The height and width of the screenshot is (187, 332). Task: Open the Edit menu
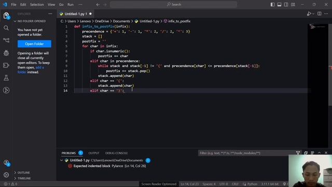pos(23,5)
